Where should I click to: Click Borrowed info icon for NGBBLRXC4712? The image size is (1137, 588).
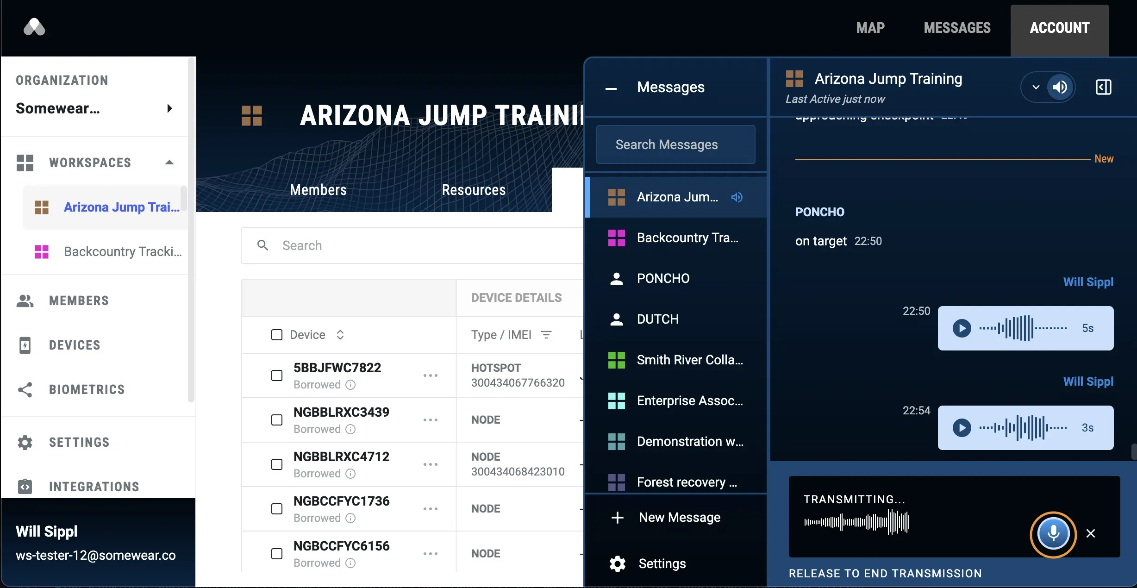[351, 474]
